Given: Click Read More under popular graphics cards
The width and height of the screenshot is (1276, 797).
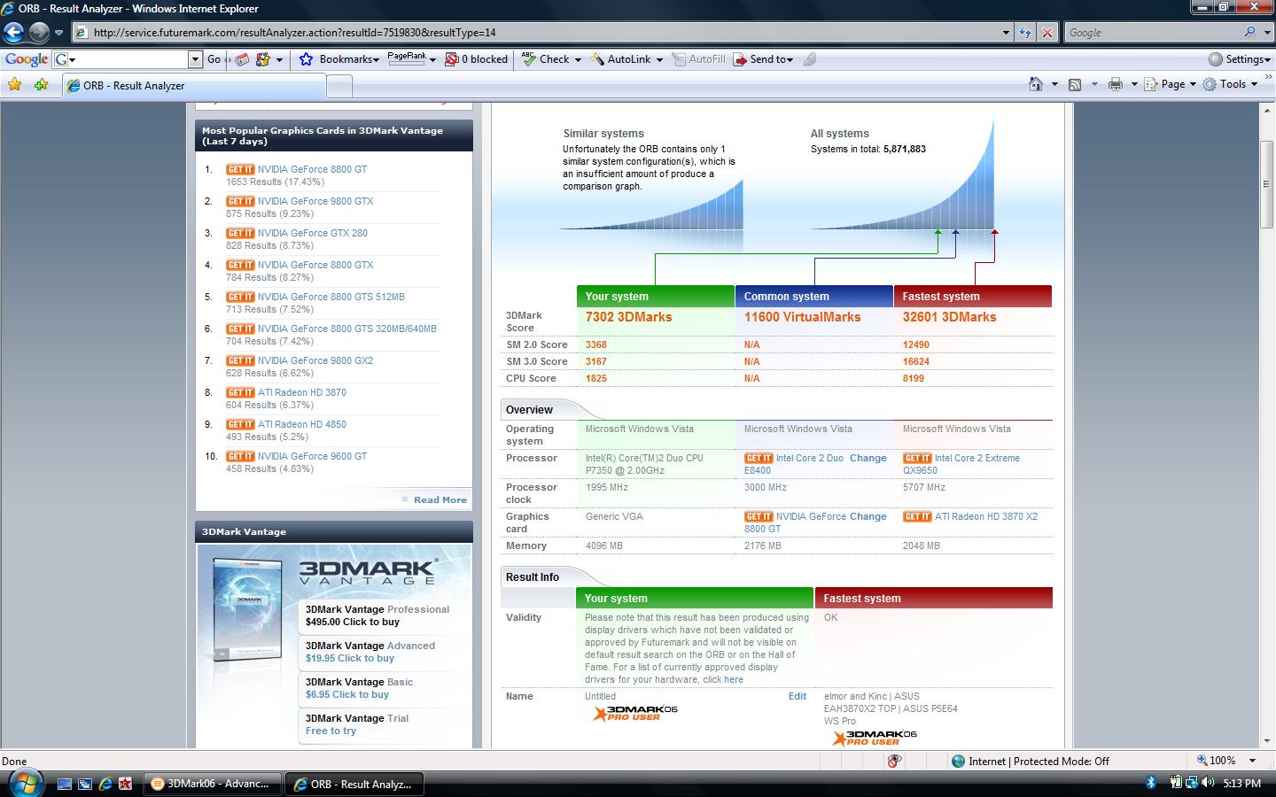Looking at the screenshot, I should point(440,499).
